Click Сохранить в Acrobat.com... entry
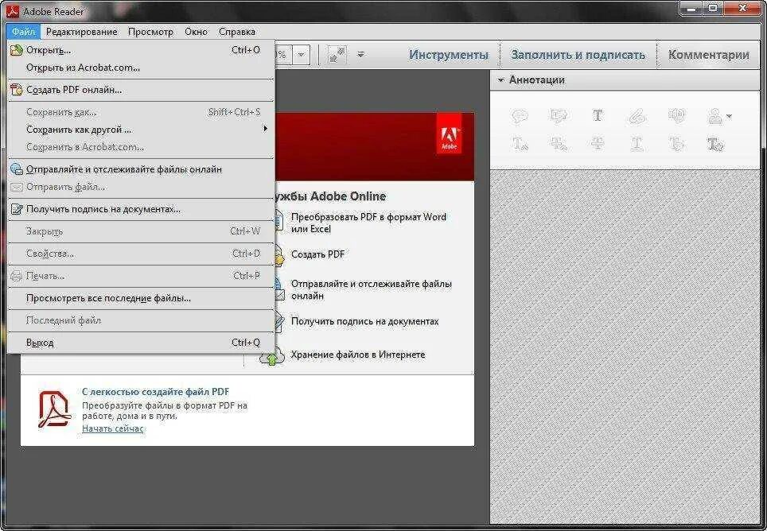This screenshot has height=531, width=767. pyautogui.click(x=141, y=147)
